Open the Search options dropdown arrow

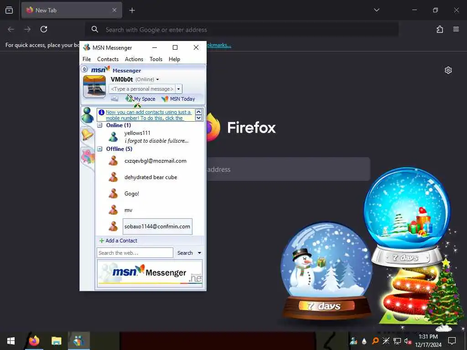point(200,252)
